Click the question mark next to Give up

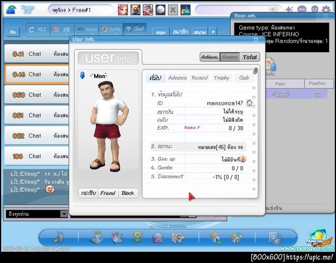(x=243, y=159)
